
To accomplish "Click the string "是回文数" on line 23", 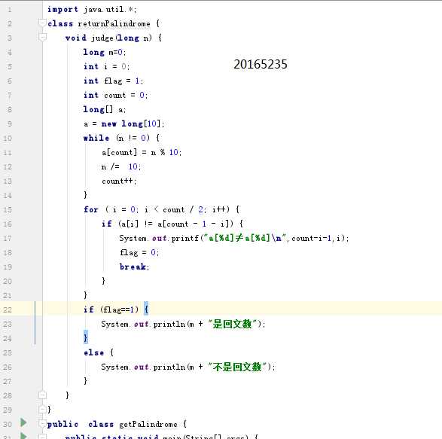I will click(233, 324).
